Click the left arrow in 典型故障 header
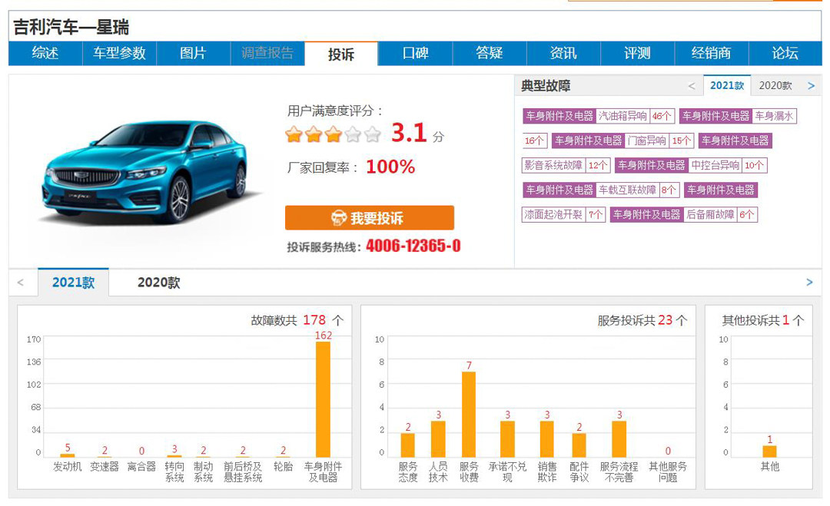This screenshot has width=830, height=506. tap(691, 86)
